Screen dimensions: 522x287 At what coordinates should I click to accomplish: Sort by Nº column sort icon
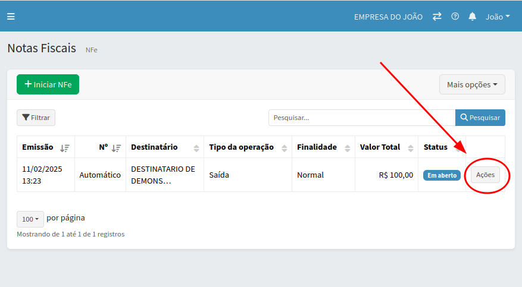click(x=116, y=147)
